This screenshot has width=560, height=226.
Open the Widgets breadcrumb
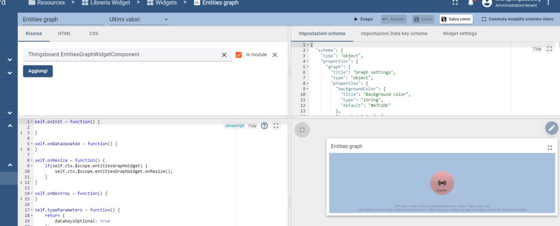pos(162,3)
